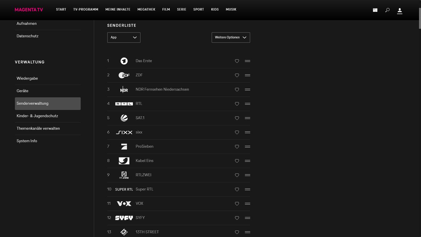Click the reorder handle for VOX
The width and height of the screenshot is (421, 237).
click(x=248, y=203)
